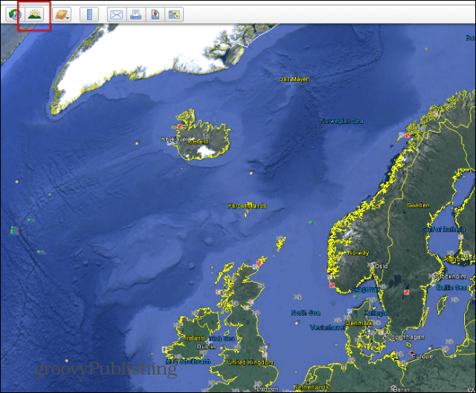This screenshot has height=393, width=476.
Task: Open the red placemark on northern Norway's coast
Action: click(408, 135)
